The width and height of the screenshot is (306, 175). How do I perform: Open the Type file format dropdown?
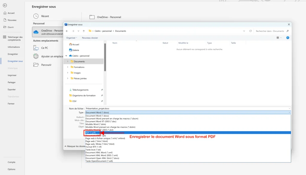(x=289, y=112)
